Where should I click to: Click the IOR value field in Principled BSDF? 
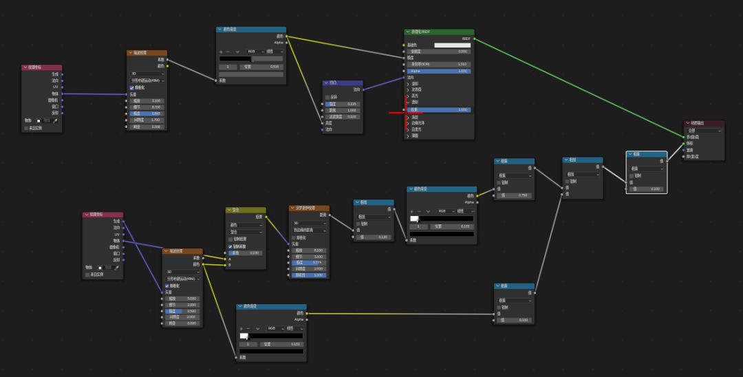(x=439, y=64)
